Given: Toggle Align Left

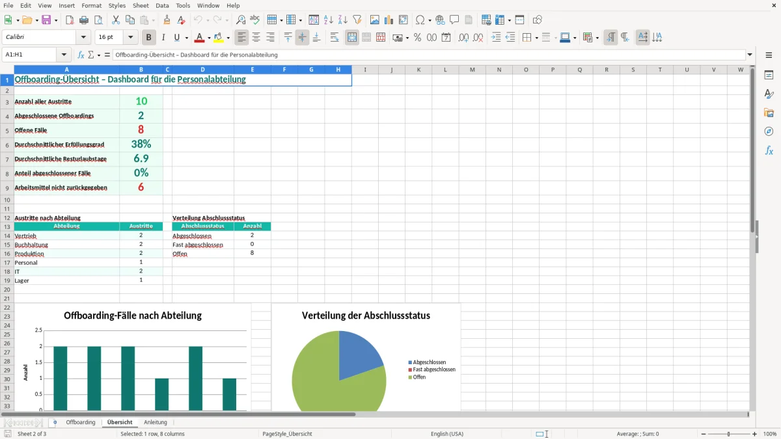Looking at the screenshot, I should click(241, 38).
